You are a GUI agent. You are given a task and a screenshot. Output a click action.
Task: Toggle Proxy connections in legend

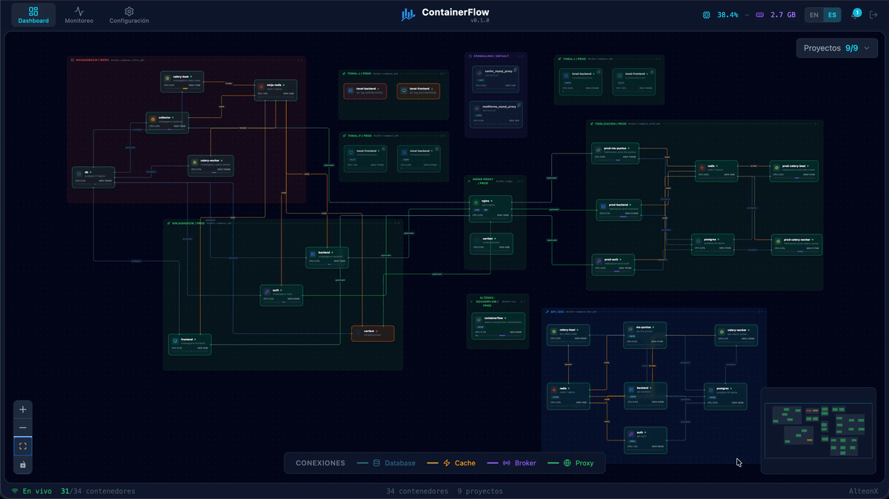coord(570,463)
